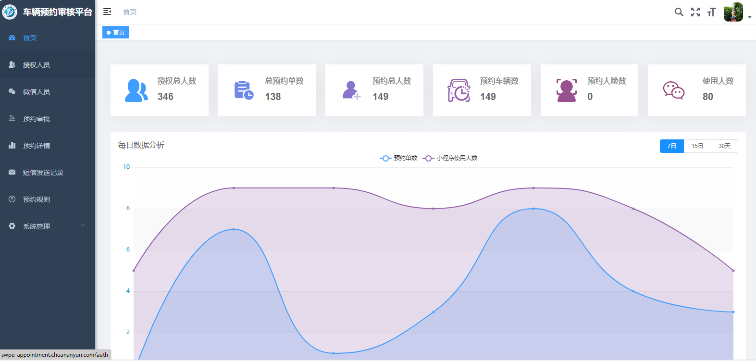This screenshot has width=756, height=361.
Task: Open 授权人员 in the sidebar
Action: [37, 65]
